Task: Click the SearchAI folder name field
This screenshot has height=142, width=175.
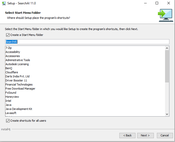Action: pos(87,42)
